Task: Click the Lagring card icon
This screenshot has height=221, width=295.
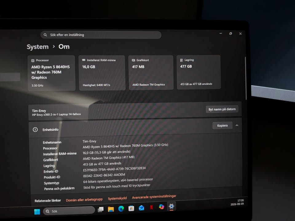Action: (181, 60)
